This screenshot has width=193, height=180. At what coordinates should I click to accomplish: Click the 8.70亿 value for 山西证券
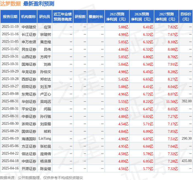(x=173, y=57)
